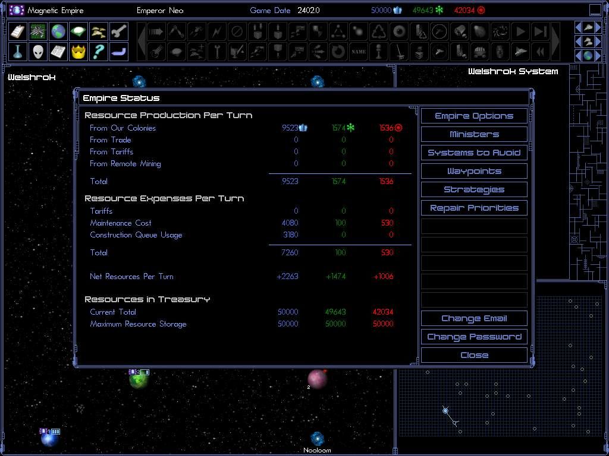Image resolution: width=609 pixels, height=456 pixels.
Task: Select the Ministers menu entry
Action: (474, 134)
